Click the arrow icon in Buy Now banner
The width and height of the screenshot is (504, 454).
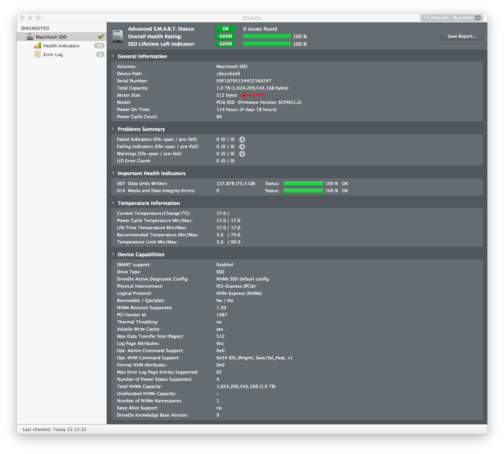(x=478, y=18)
